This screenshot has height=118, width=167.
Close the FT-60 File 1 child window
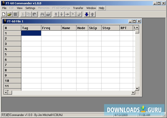click(139, 21)
